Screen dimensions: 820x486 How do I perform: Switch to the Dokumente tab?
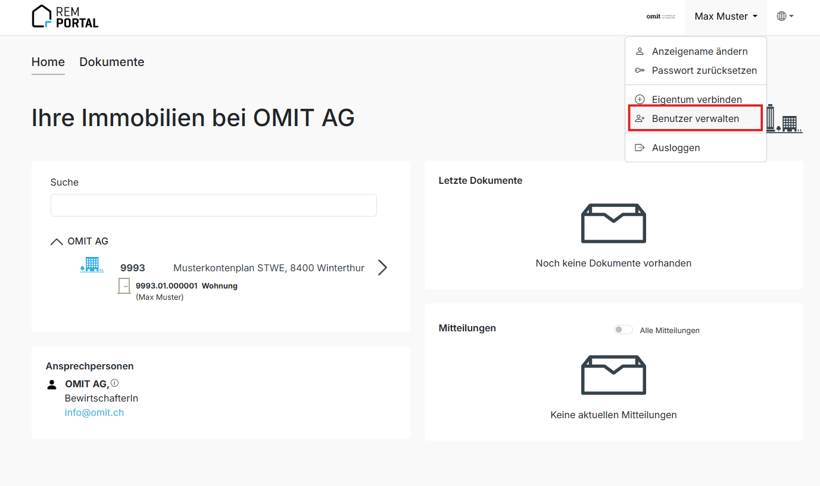(x=111, y=62)
